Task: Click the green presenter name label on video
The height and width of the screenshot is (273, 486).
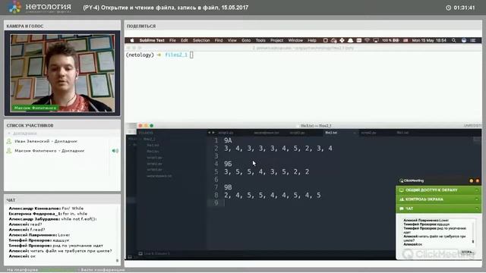Action: [35, 108]
